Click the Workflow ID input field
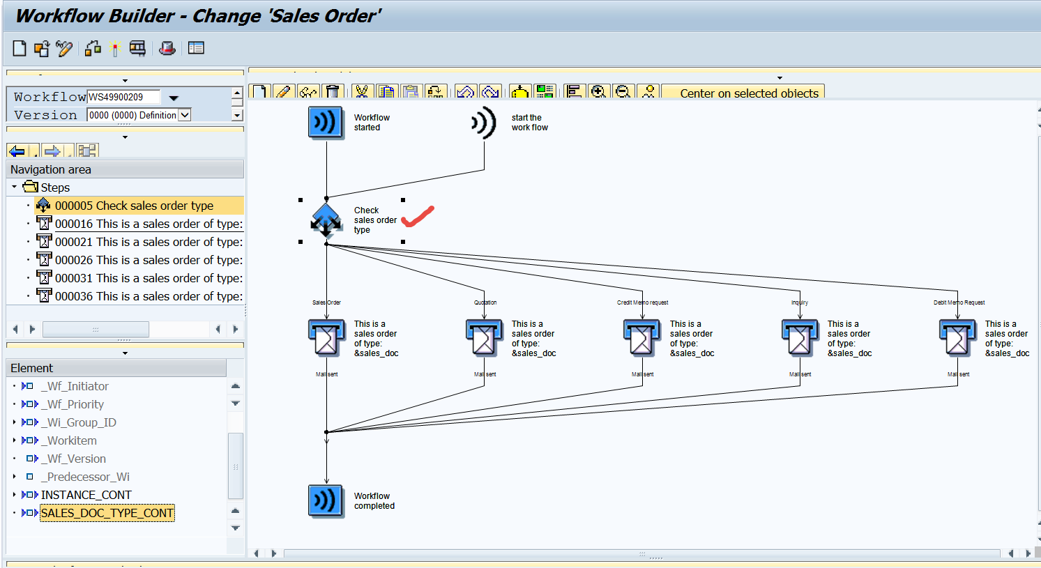Image resolution: width=1041 pixels, height=568 pixels. tap(123, 97)
